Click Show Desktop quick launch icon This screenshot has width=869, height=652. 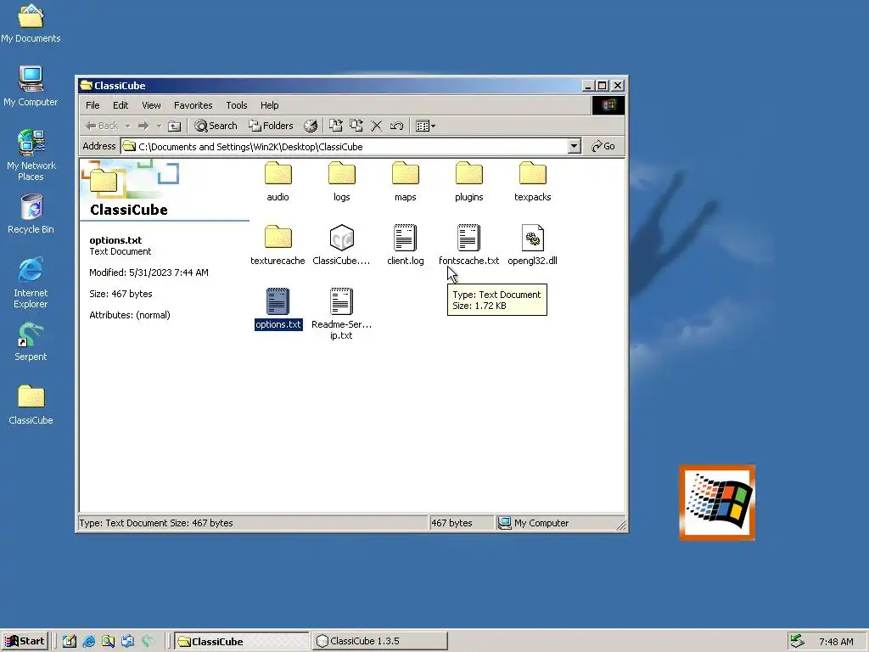point(70,641)
